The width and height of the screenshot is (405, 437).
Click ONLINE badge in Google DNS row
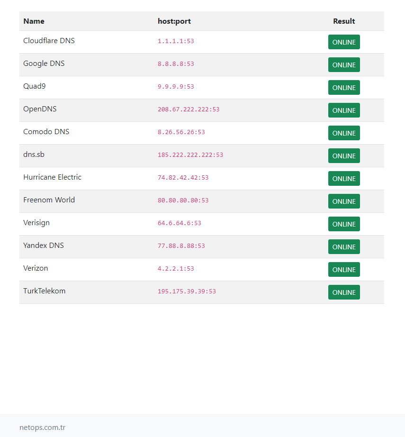tap(344, 65)
